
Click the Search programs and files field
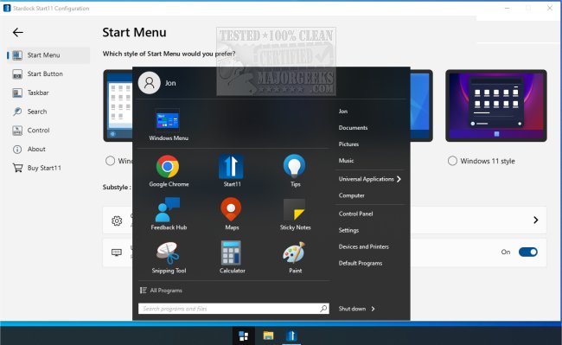pos(233,309)
